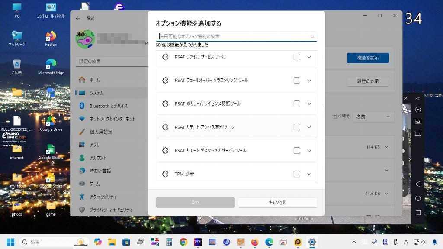This screenshot has height=249, width=443.
Task: Enable the TPM 診断 checkbox
Action: point(297,174)
